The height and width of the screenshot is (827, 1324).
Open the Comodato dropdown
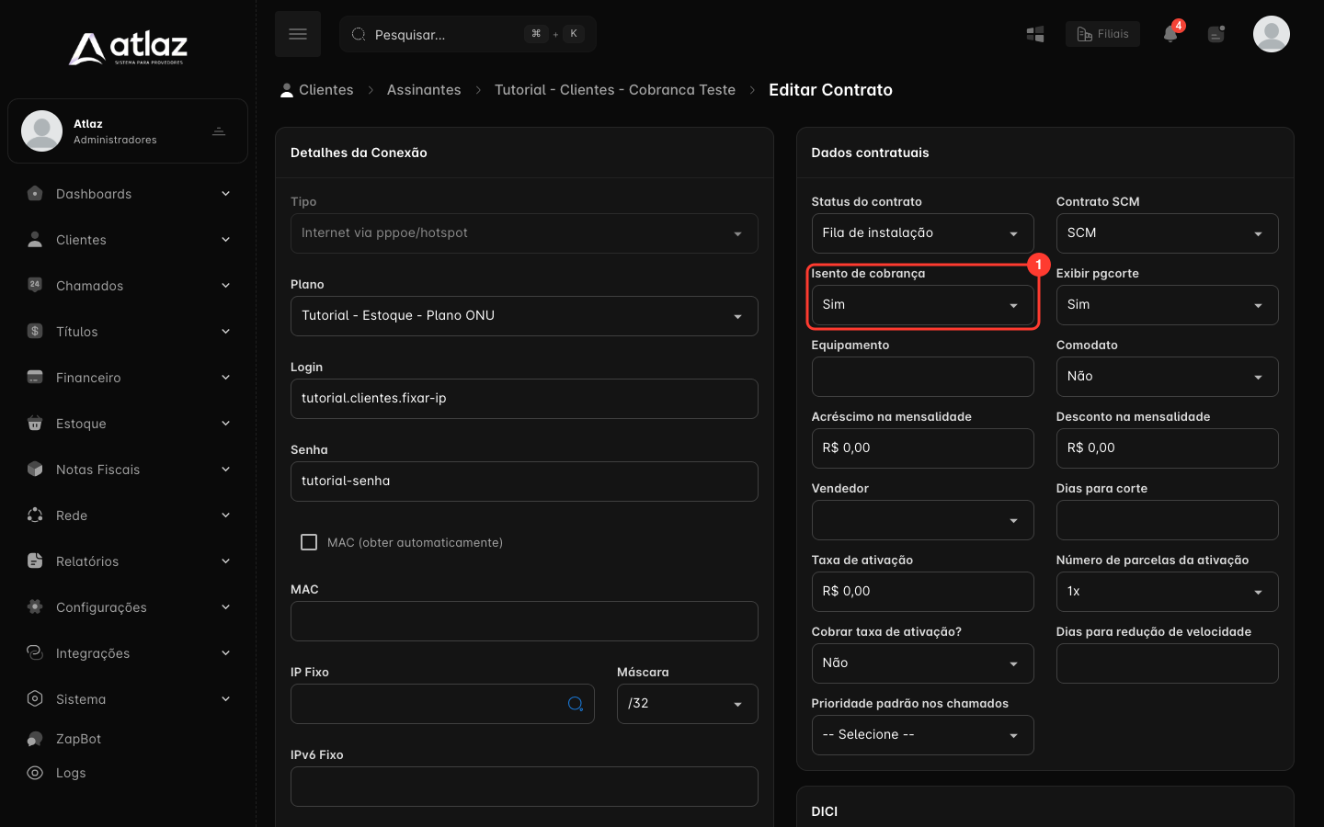tap(1167, 377)
